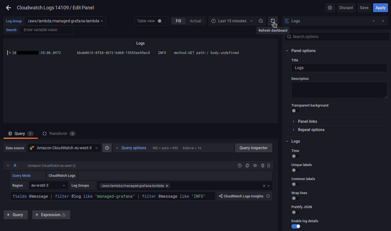Collapse query A row chevron
Viewport: 391px width, 231px height.
(8, 165)
